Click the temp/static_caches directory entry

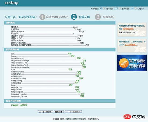[19, 96]
